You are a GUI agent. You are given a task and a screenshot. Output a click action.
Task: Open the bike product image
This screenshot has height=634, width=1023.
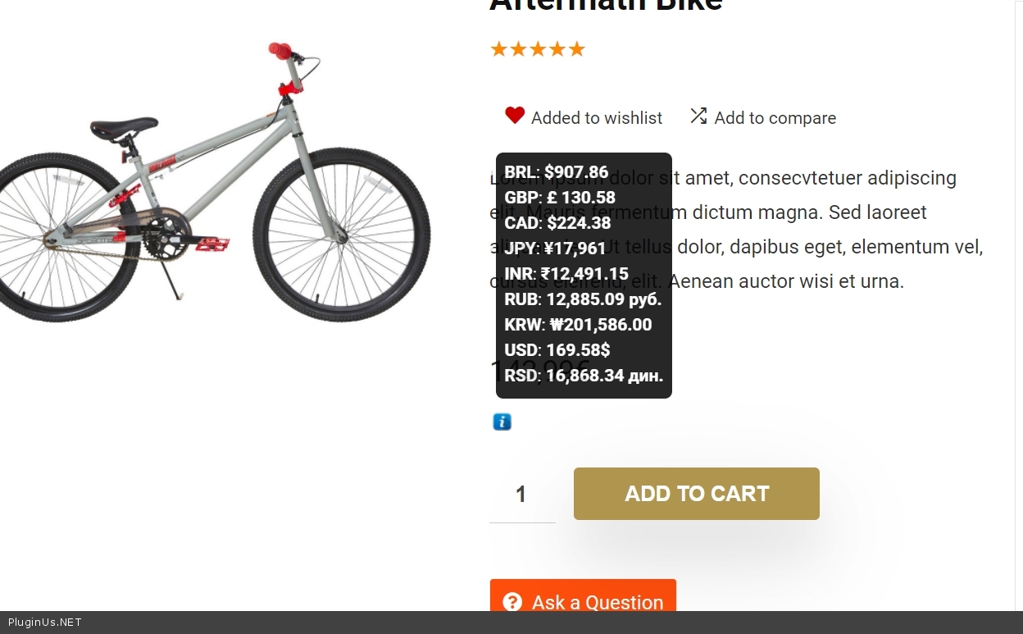[215, 180]
